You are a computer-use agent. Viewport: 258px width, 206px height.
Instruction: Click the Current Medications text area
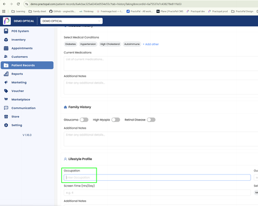tap(161, 63)
